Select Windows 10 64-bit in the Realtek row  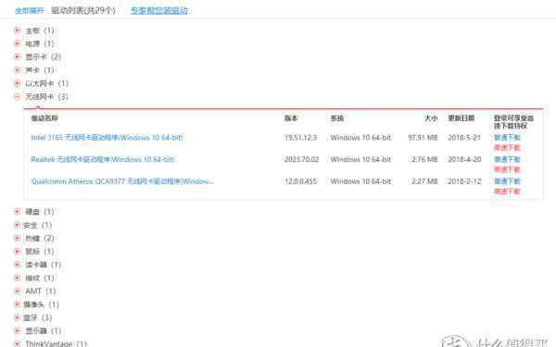361,159
